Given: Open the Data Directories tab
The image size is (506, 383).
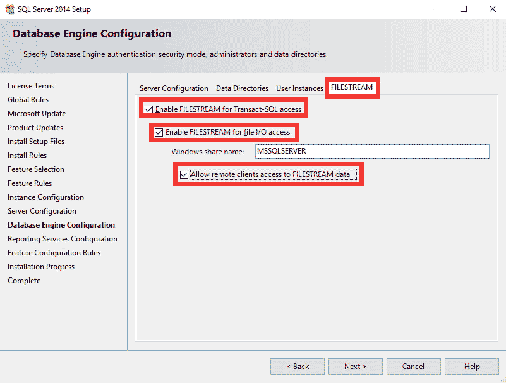Looking at the screenshot, I should [x=242, y=88].
